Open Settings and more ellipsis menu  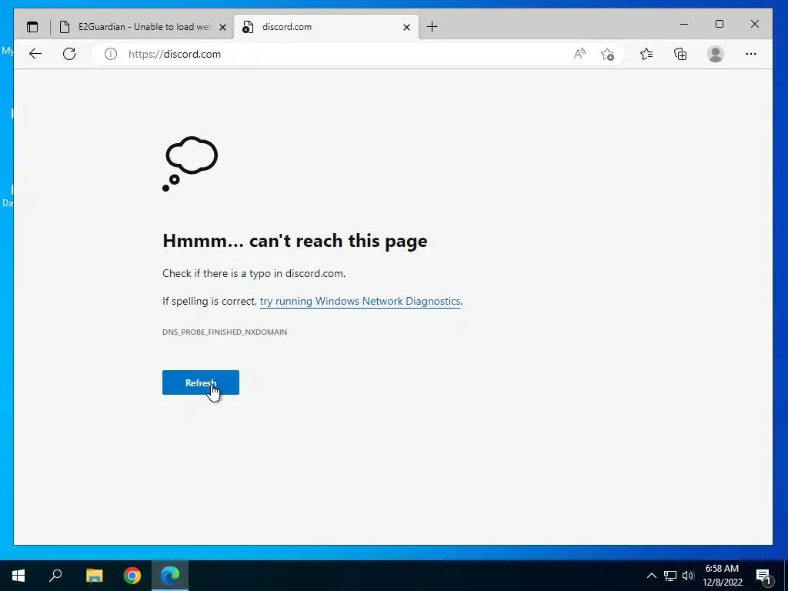point(751,54)
